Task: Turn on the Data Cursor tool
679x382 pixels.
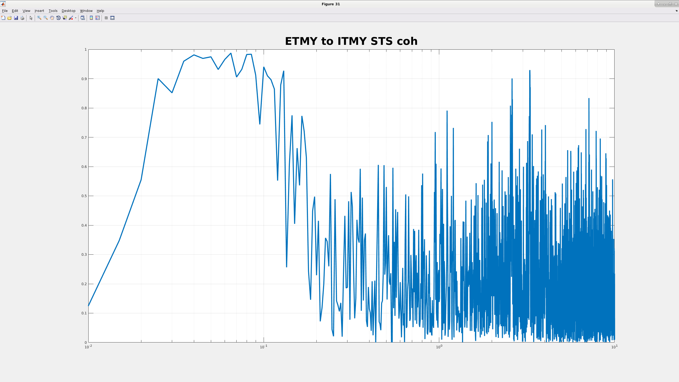Action: click(65, 18)
